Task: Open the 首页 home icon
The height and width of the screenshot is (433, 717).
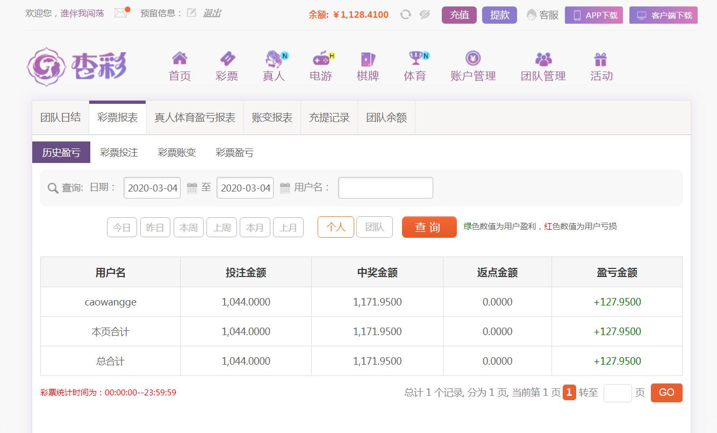Action: (180, 58)
